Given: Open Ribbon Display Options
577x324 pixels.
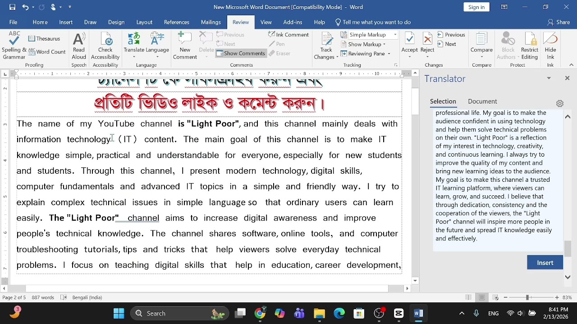Looking at the screenshot, I should [504, 7].
